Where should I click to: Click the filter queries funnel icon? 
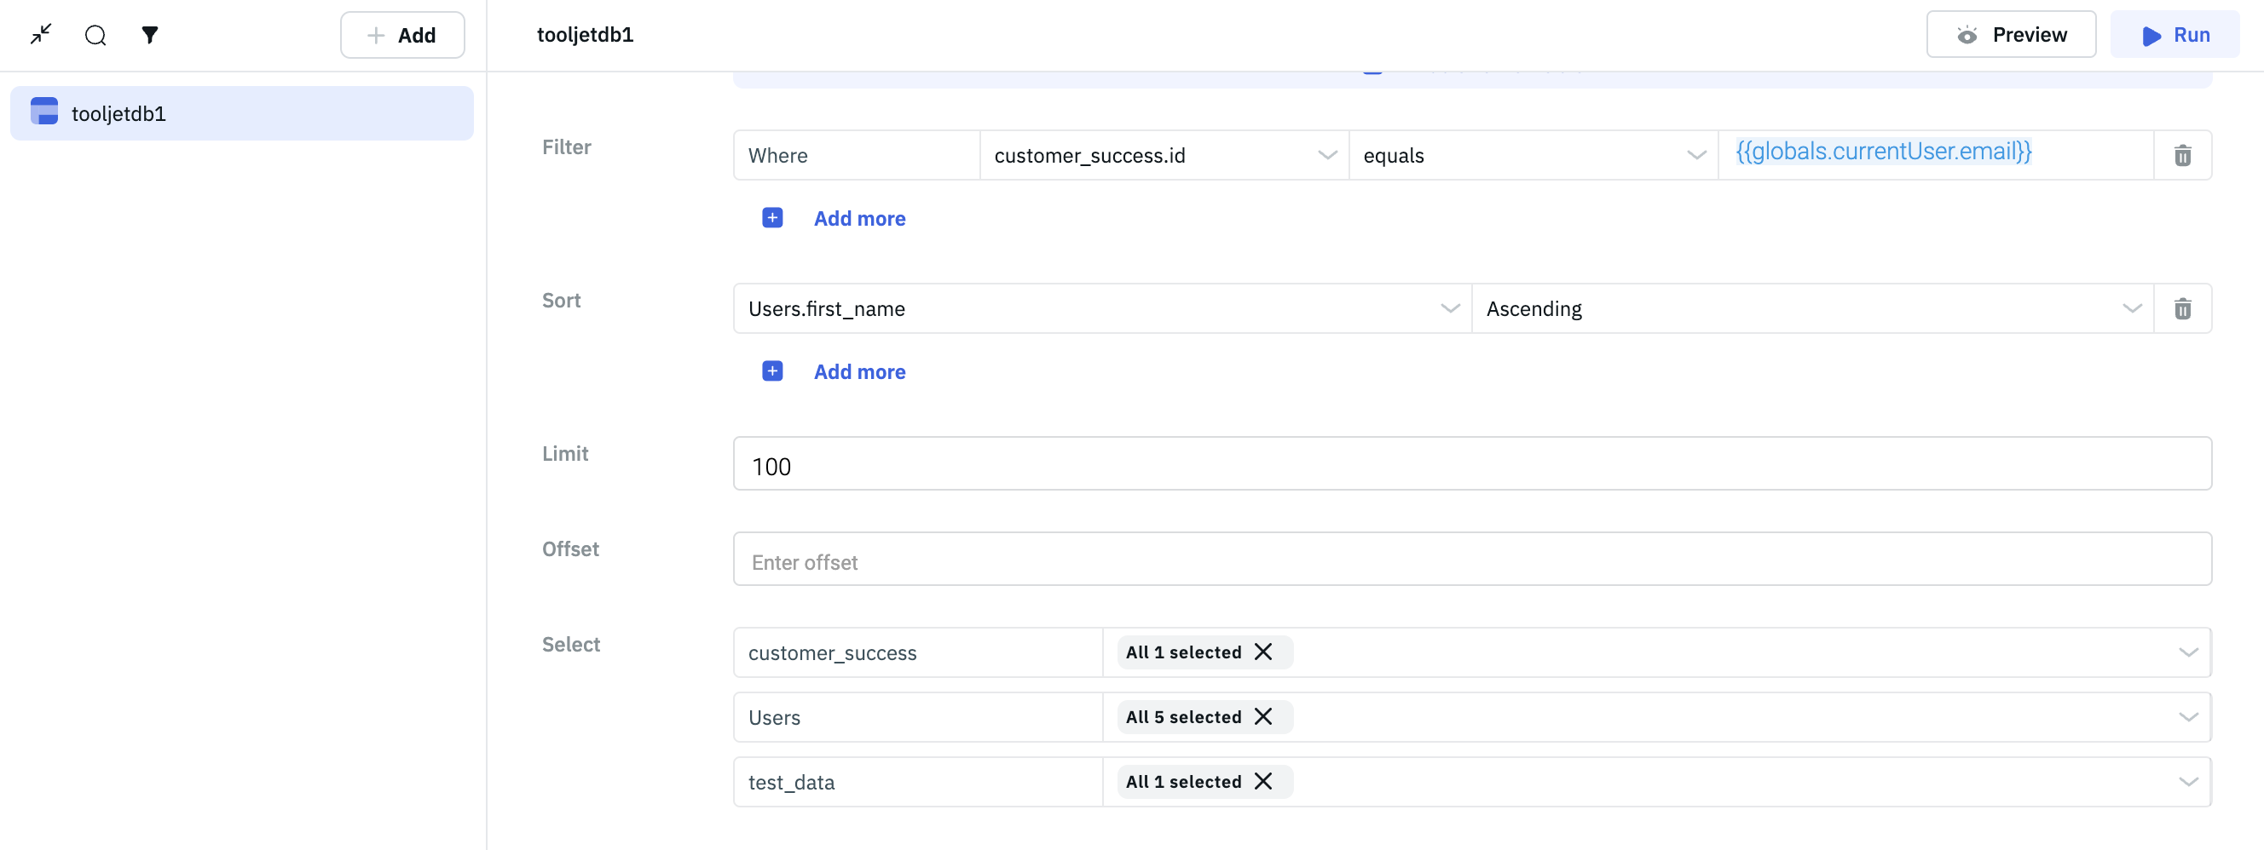[150, 35]
